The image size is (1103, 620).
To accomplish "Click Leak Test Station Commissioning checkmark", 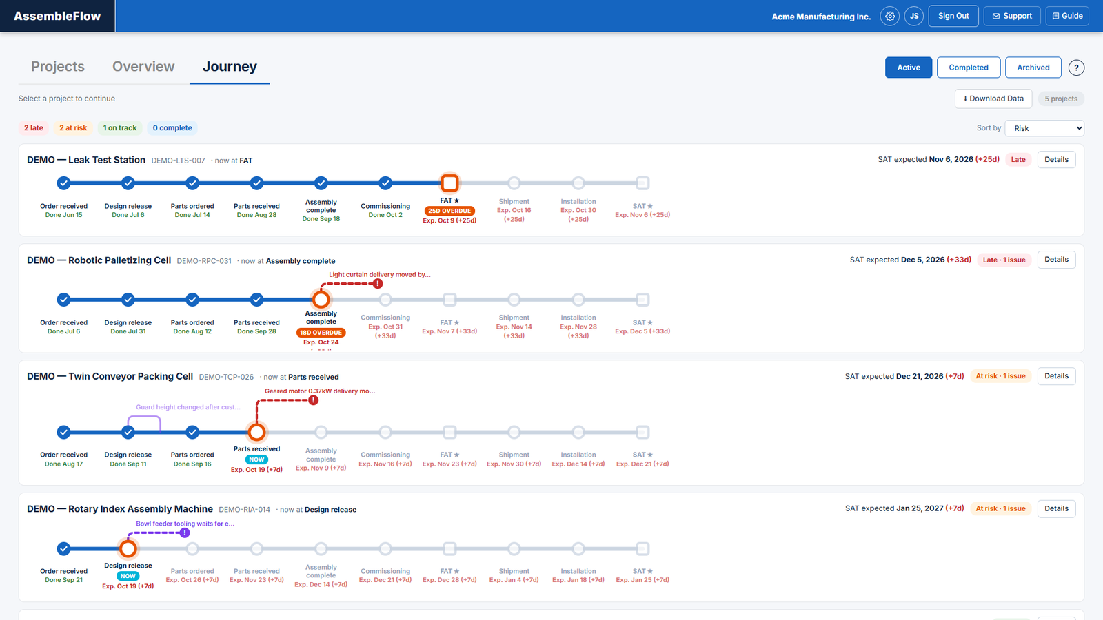I will tap(385, 183).
